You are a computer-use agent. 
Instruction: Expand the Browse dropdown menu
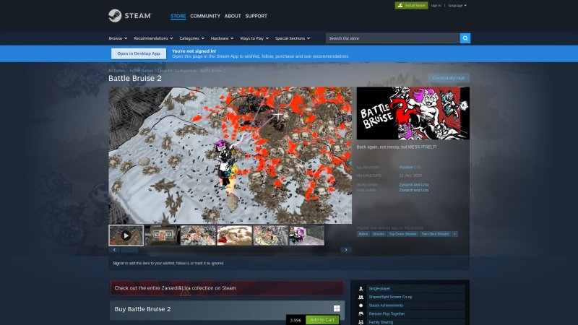117,38
